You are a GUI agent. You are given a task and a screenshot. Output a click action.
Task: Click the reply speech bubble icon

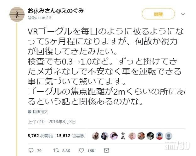pos(31,151)
